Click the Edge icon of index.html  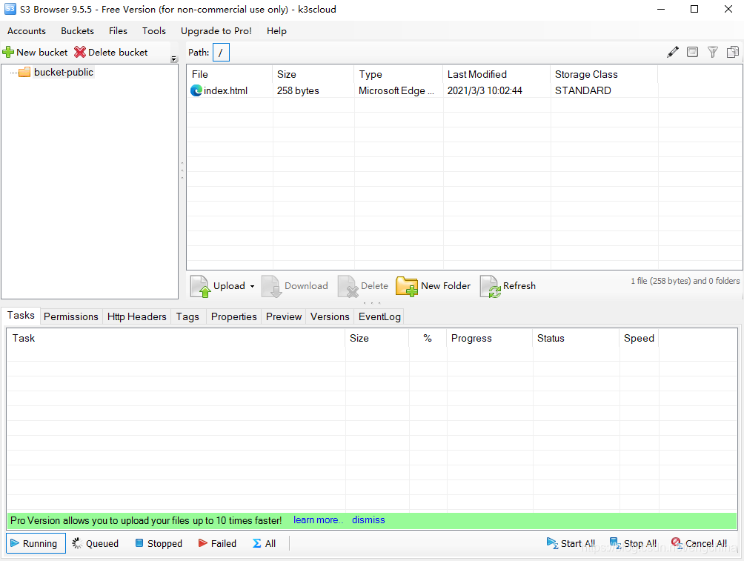[196, 90]
